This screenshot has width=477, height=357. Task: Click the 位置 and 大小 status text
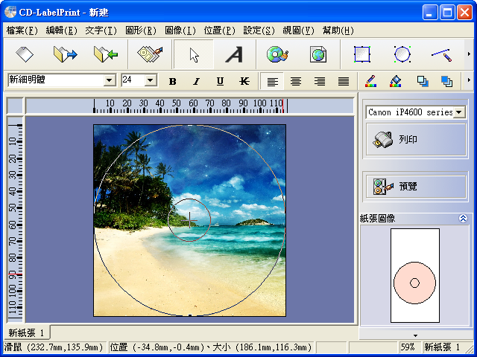[211, 347]
